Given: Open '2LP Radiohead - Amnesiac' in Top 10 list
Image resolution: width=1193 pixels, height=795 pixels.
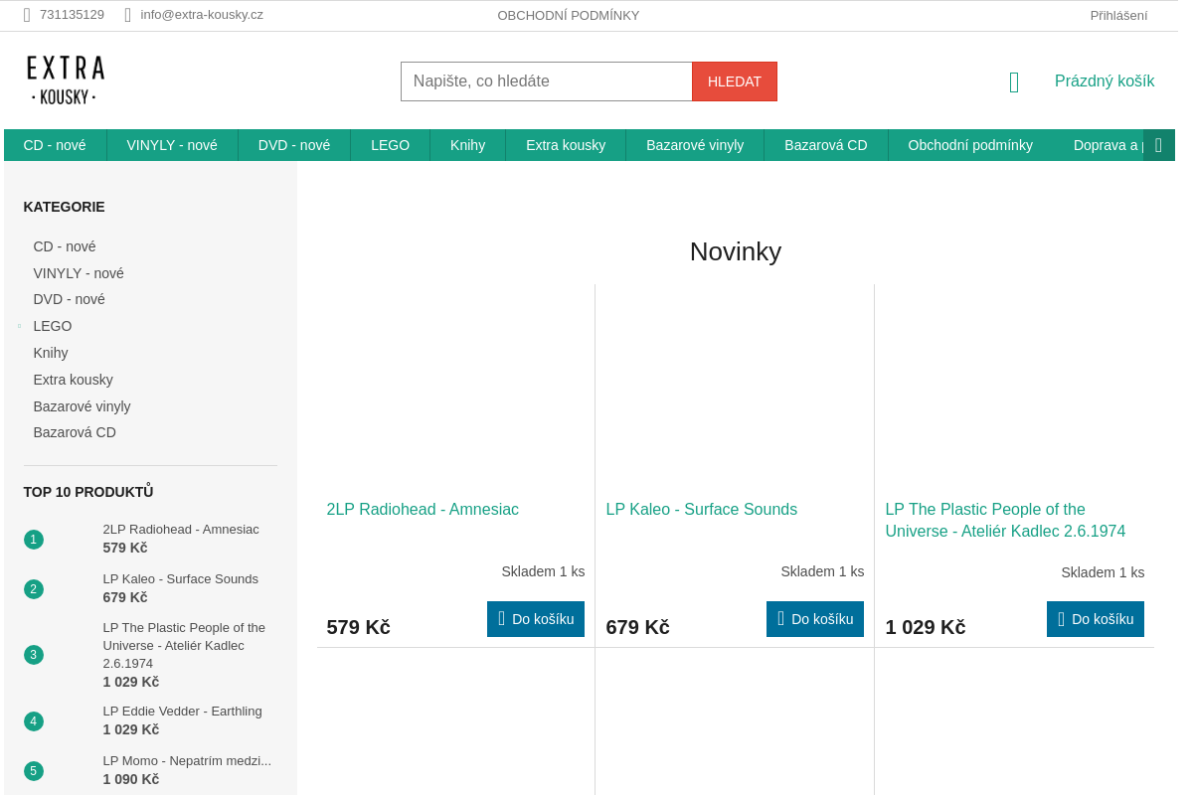Looking at the screenshot, I should pos(181,530).
